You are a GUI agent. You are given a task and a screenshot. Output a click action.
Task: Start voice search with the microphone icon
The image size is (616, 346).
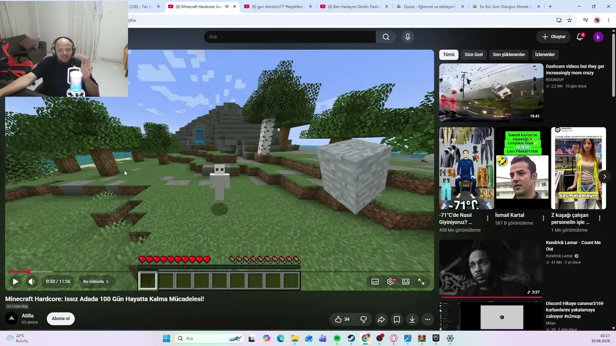point(408,37)
